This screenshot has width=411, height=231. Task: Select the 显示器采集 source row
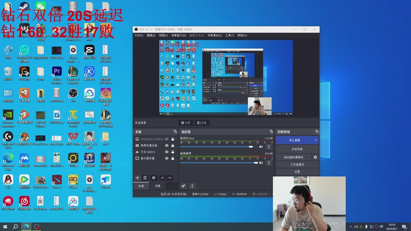[x=155, y=158]
